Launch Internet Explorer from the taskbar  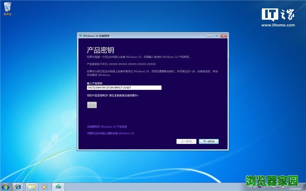coord(18,186)
